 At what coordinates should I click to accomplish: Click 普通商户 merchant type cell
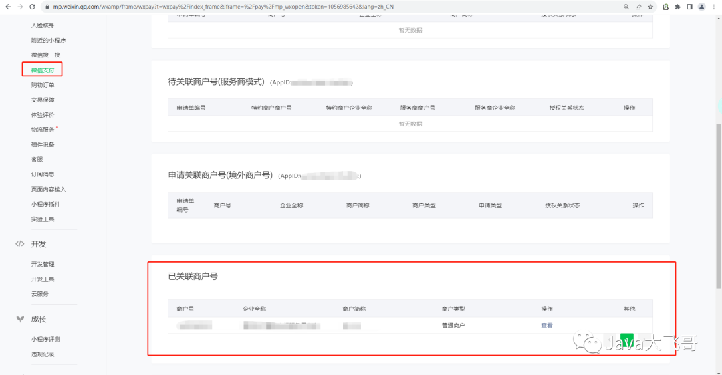coord(453,326)
